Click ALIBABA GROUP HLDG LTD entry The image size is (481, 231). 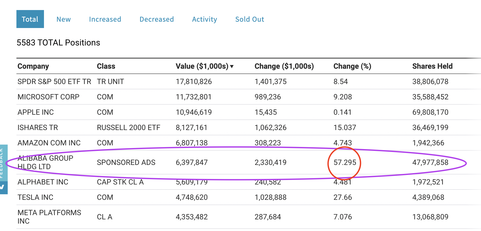(45, 162)
